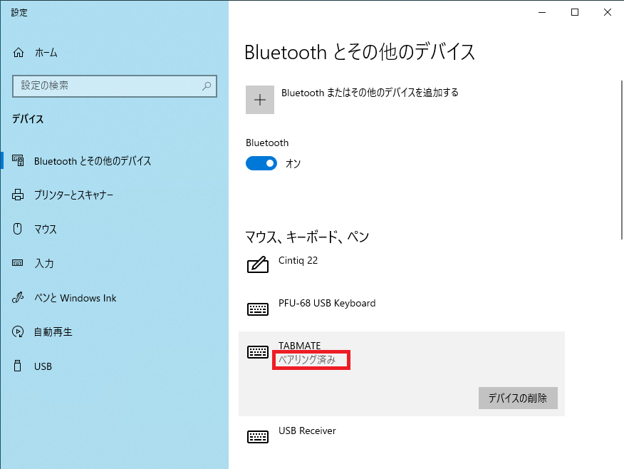624x469 pixels.
Task: Open the マウス settings section
Action: pos(44,229)
